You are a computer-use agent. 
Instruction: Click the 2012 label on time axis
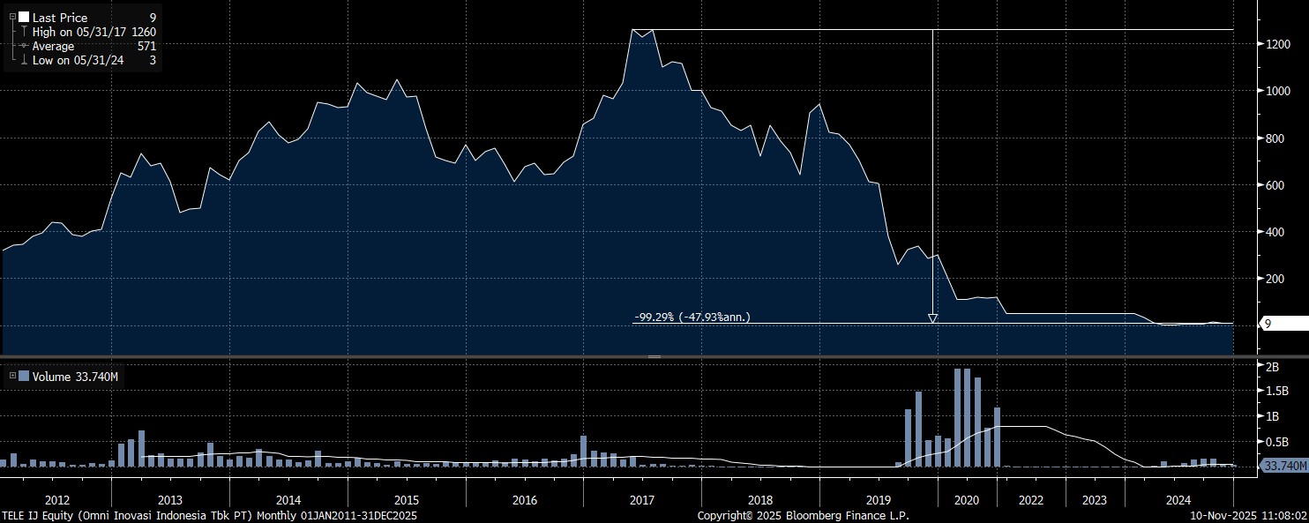[x=56, y=499]
